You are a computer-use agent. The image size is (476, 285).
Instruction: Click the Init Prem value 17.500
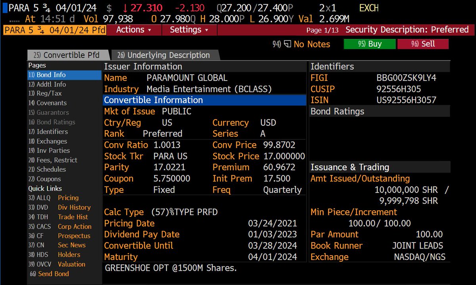pyautogui.click(x=277, y=179)
